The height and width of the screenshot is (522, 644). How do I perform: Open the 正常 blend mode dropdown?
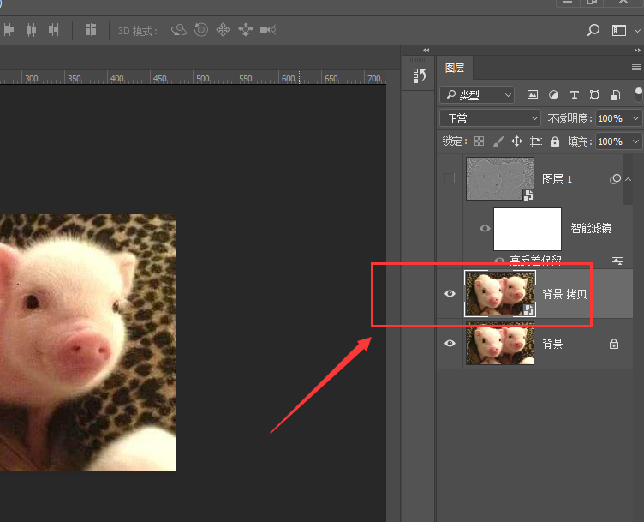[x=490, y=118]
